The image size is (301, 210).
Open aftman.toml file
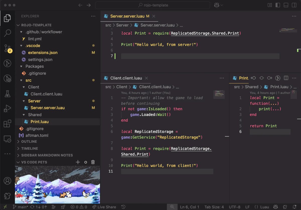37,135
